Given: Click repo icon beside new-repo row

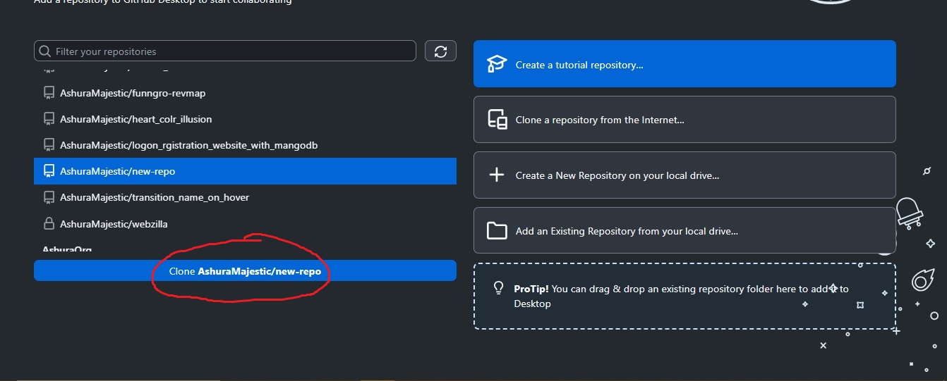Looking at the screenshot, I should (x=49, y=171).
